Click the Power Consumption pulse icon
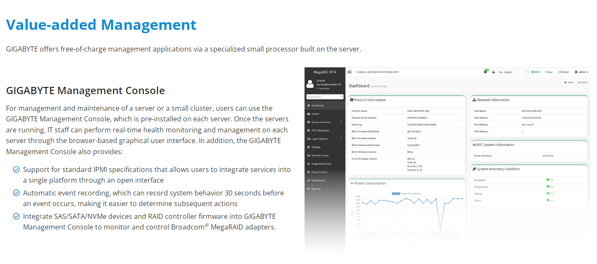The width and height of the screenshot is (597, 264). tap(352, 183)
